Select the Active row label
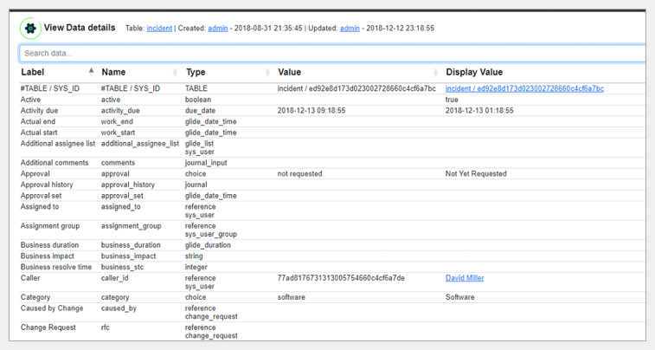This screenshot has height=350, width=655. tap(30, 100)
